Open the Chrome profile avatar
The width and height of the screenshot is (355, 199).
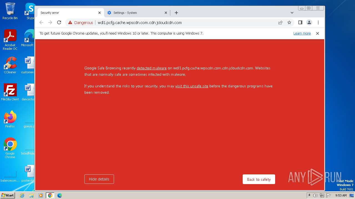tap(309, 23)
